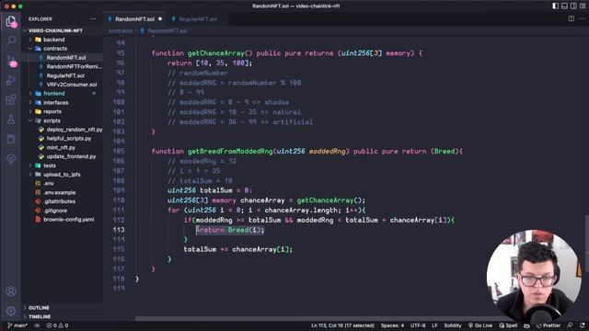Toggle bottom panel layout icon in title bar
589x331 pixels.
coord(564,6)
